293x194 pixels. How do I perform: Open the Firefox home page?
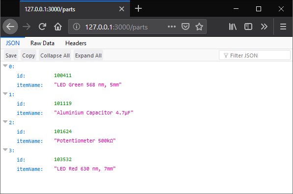coord(58,27)
